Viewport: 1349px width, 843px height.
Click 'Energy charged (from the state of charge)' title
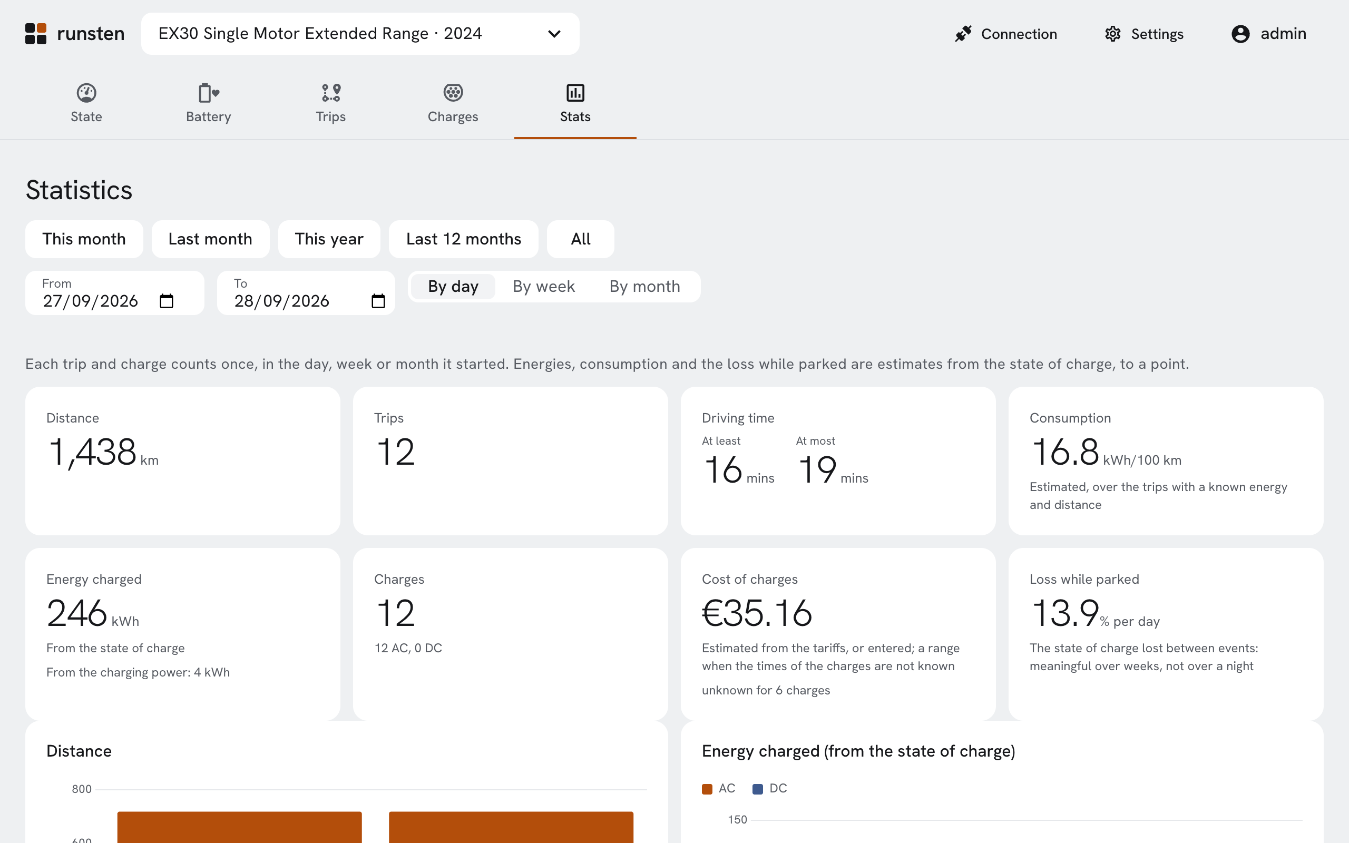coord(858,751)
